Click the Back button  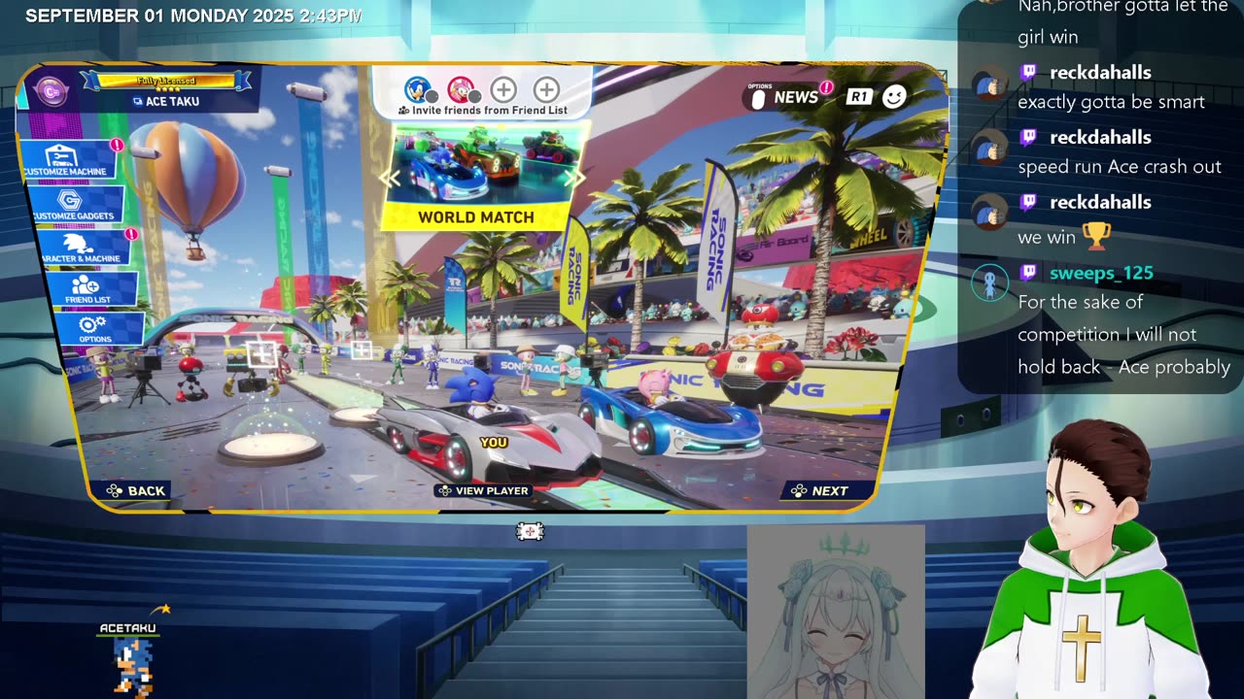pyautogui.click(x=136, y=491)
